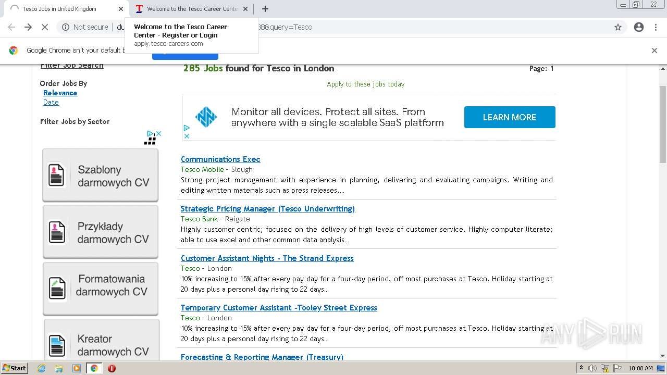This screenshot has height=375, width=667.
Task: Open Szablony darmowych CV ad
Action: point(100,176)
